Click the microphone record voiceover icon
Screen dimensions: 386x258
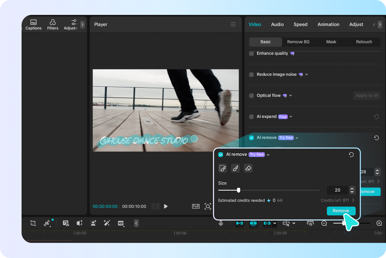(x=221, y=223)
